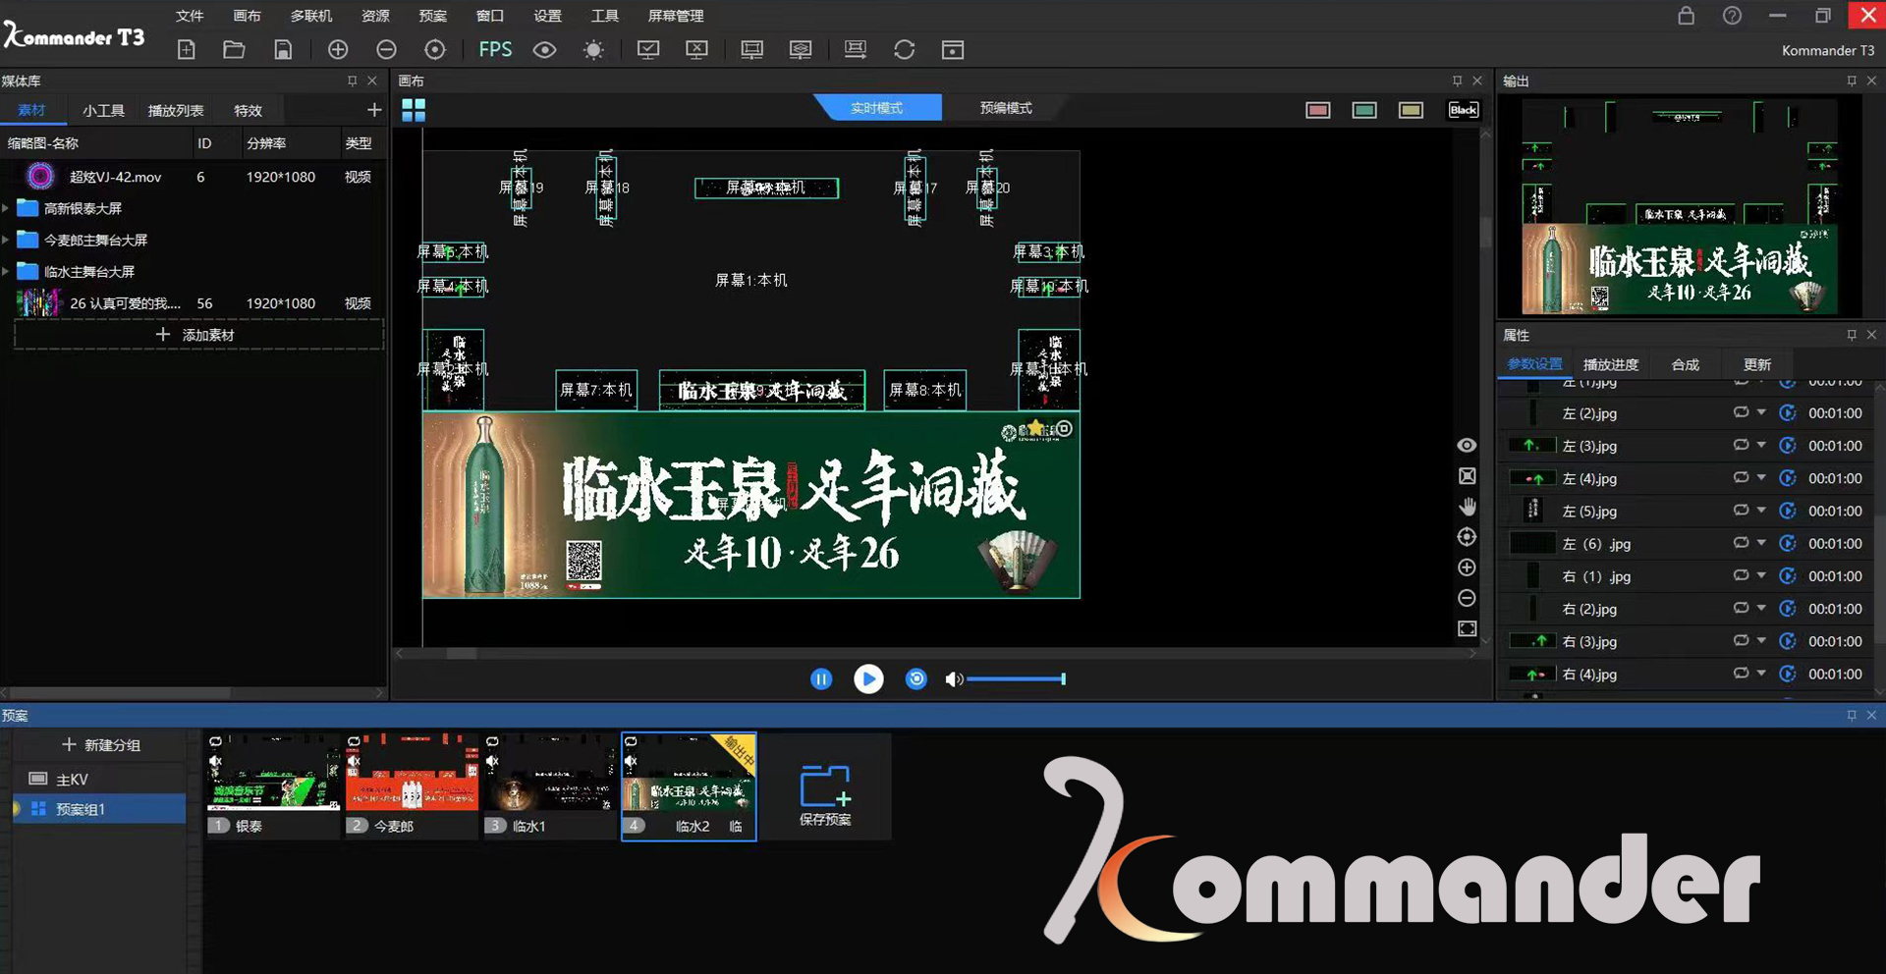1886x974 pixels.
Task: Click the window record icon in toolbar
Action: pos(953,49)
